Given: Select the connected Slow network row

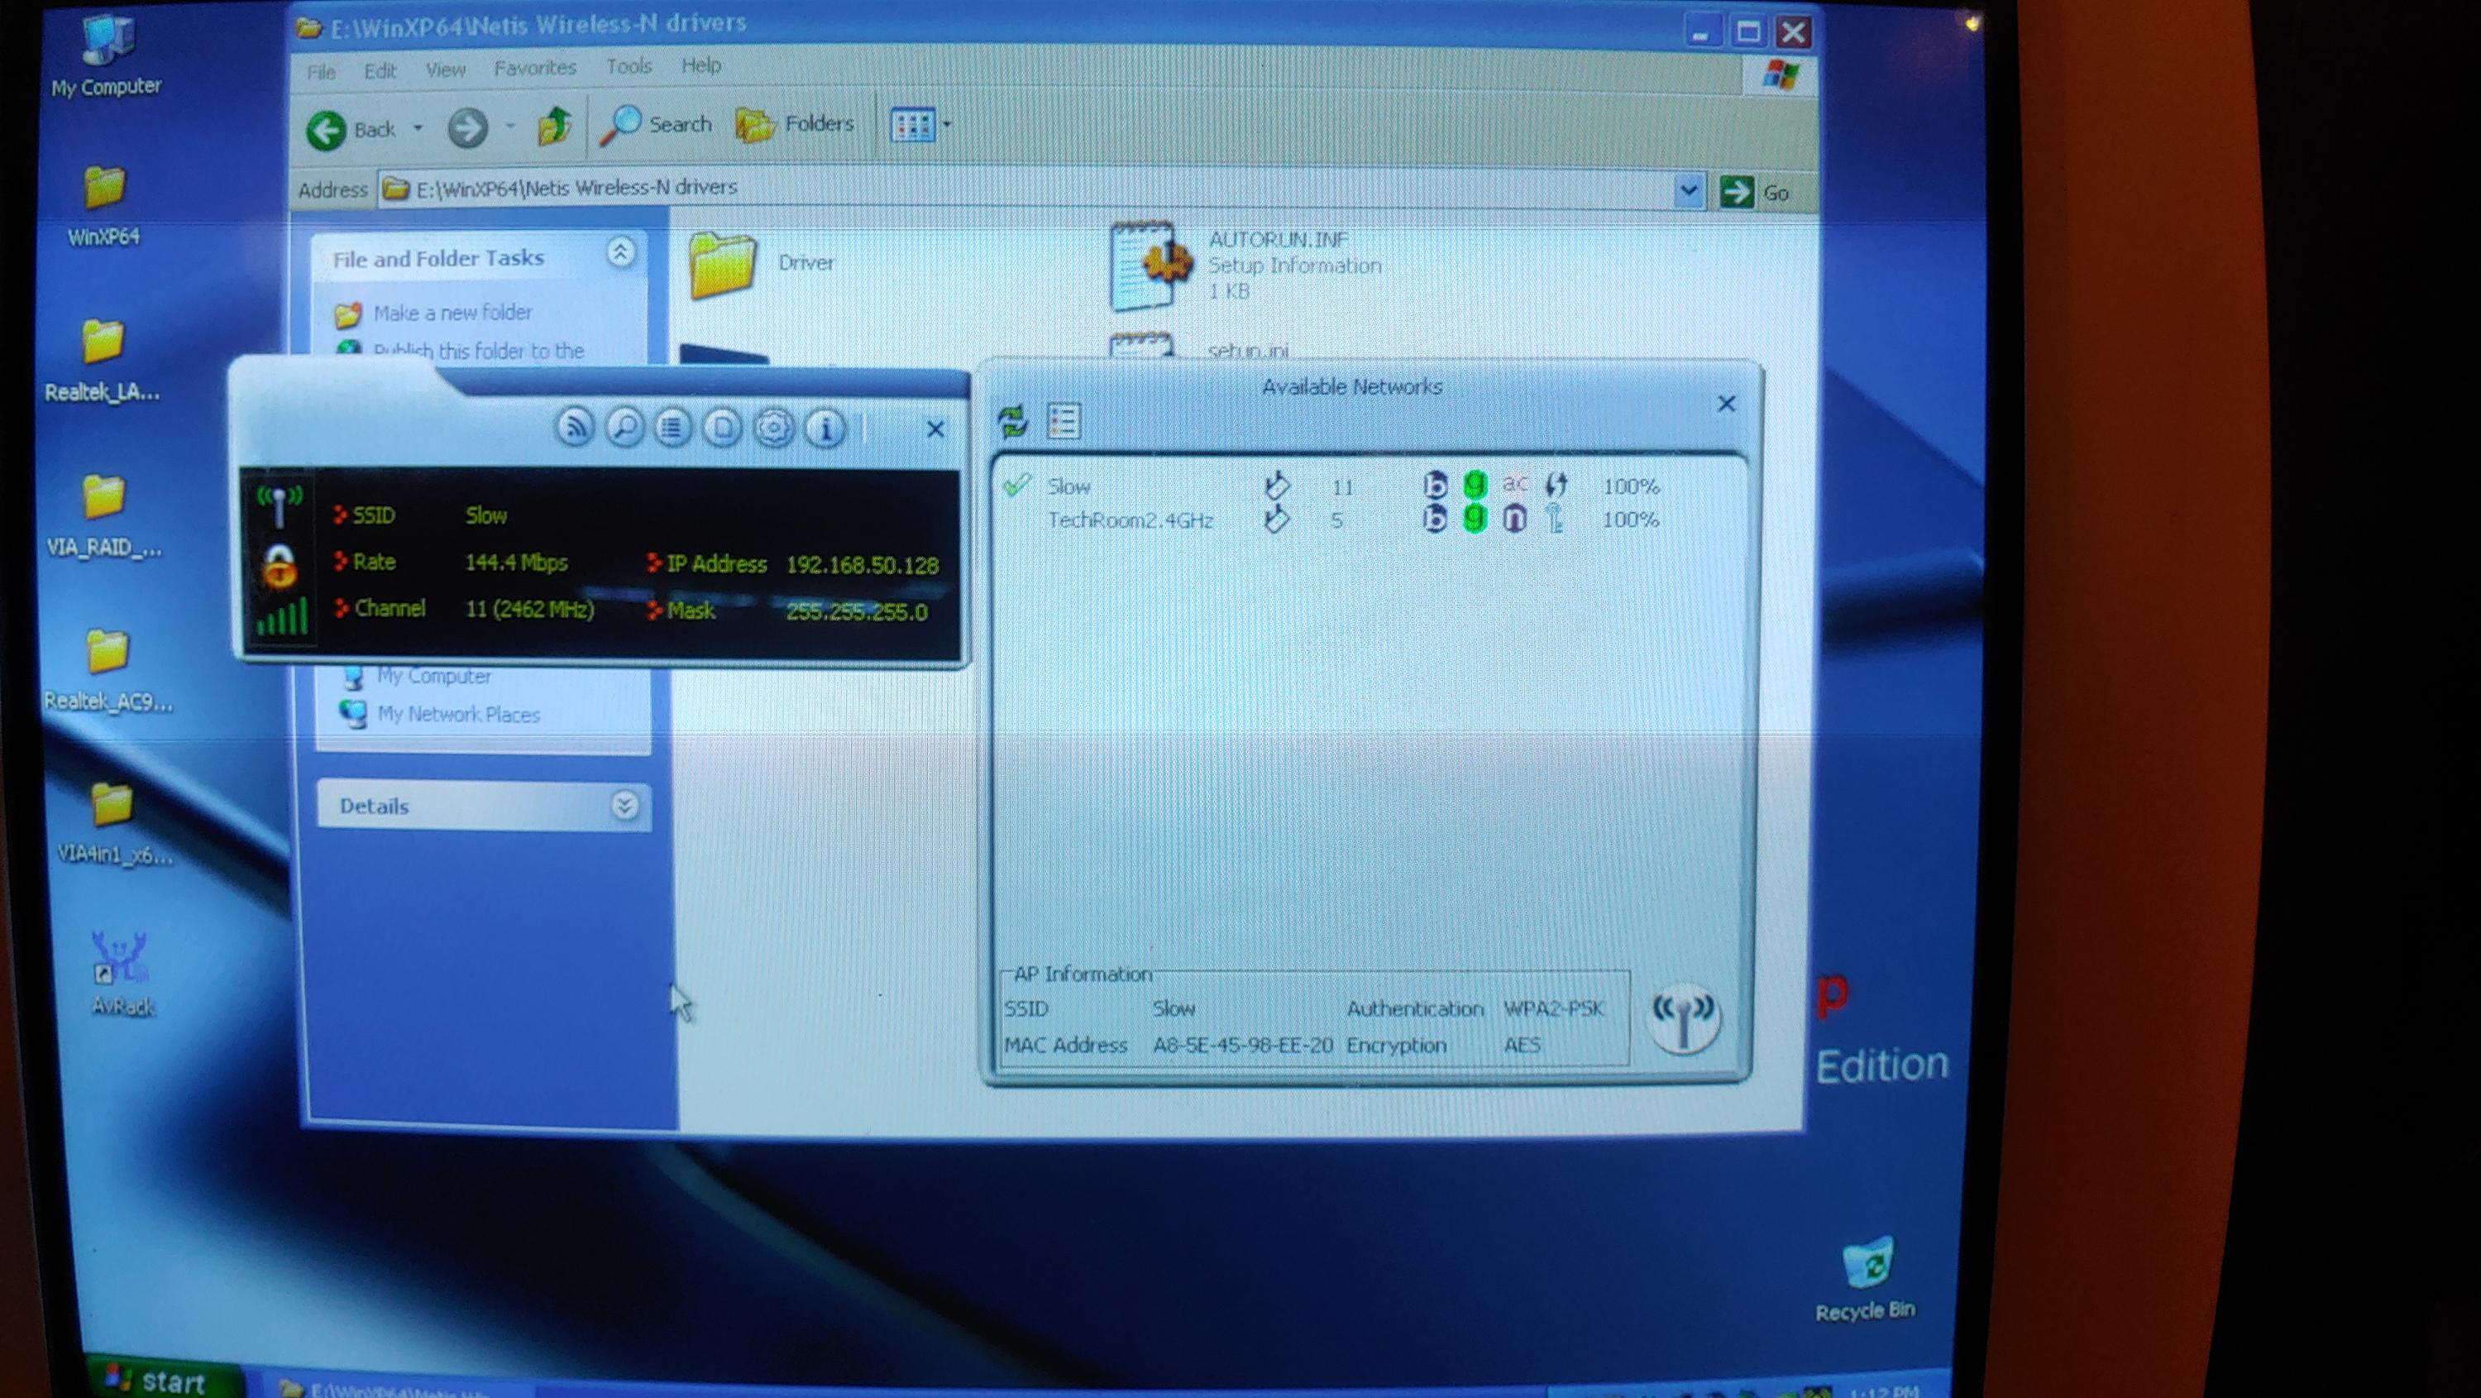Looking at the screenshot, I should click(1069, 486).
